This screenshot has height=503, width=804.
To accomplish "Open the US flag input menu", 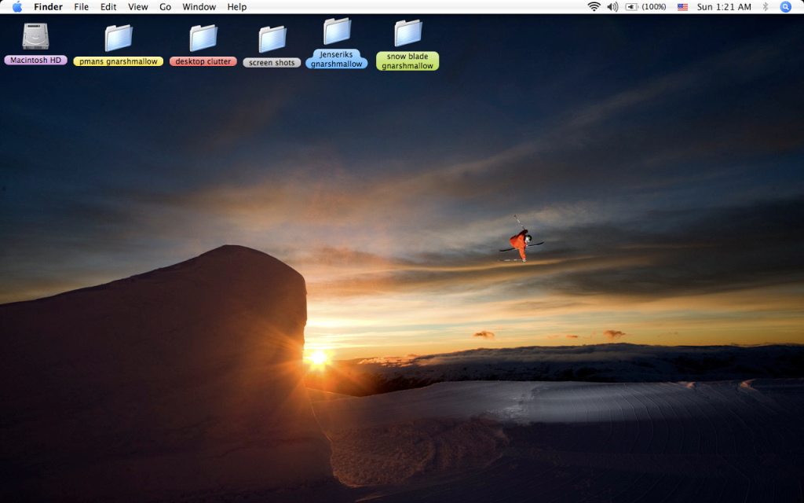I will point(682,7).
